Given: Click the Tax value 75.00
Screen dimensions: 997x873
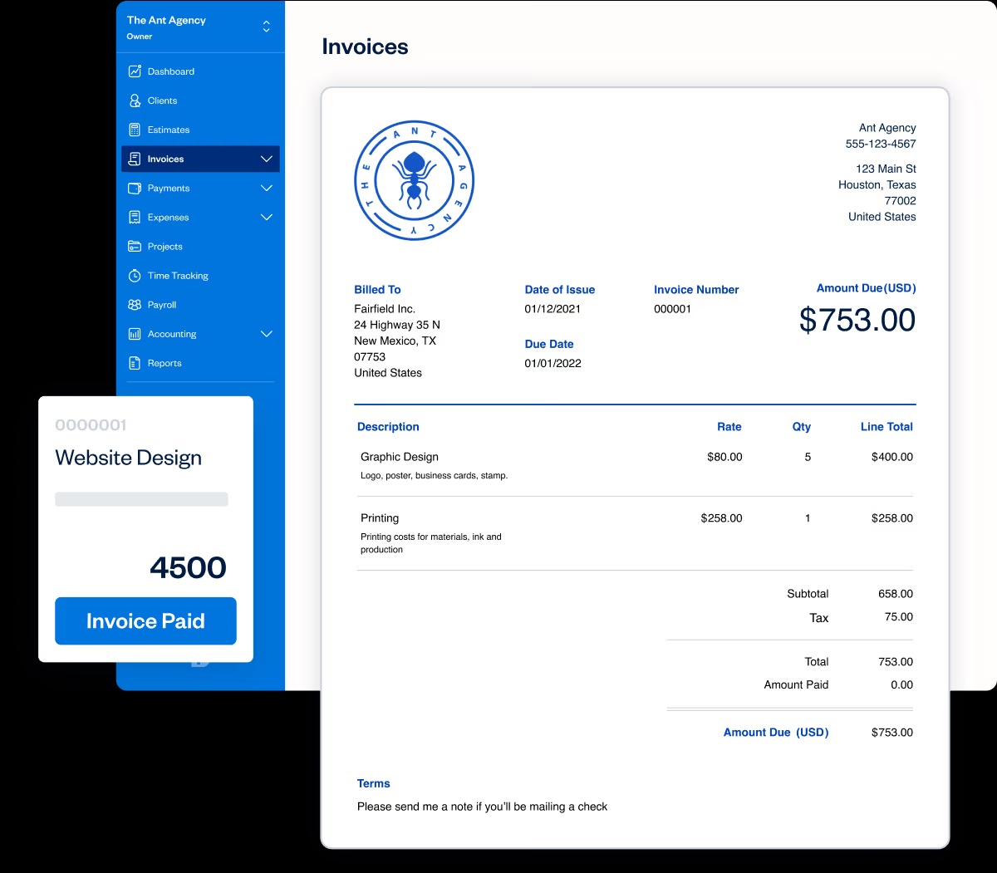Looking at the screenshot, I should [899, 617].
